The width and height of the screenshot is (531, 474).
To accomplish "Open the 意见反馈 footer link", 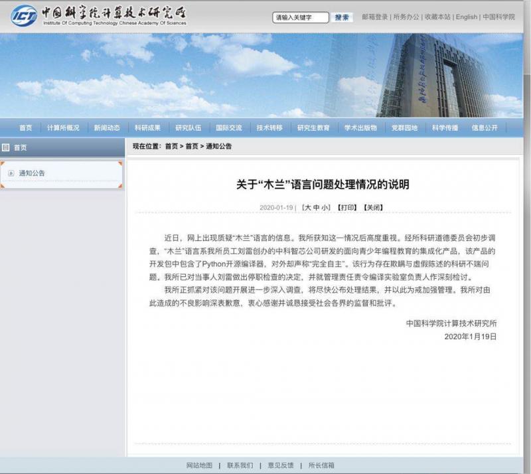I will point(281,465).
